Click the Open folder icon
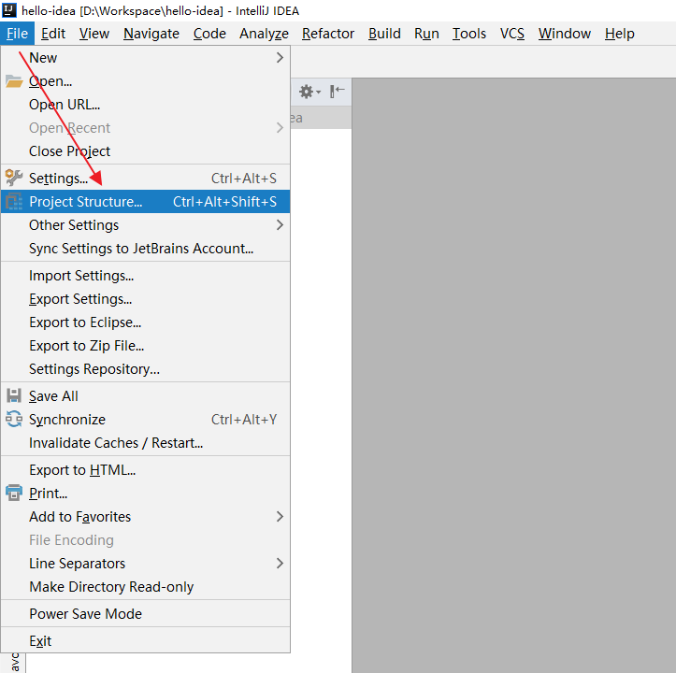 pyautogui.click(x=14, y=81)
